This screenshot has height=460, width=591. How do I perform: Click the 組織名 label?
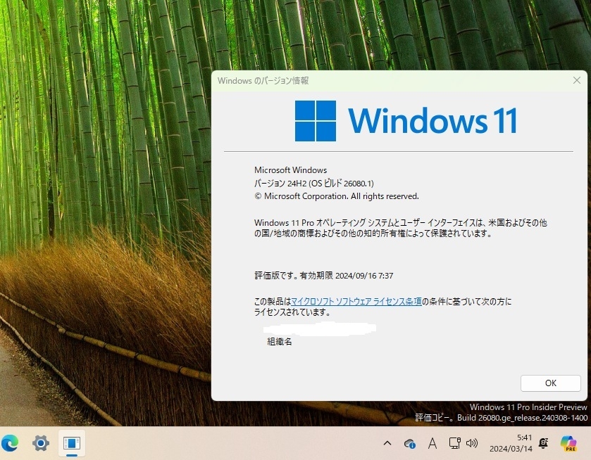(x=279, y=341)
